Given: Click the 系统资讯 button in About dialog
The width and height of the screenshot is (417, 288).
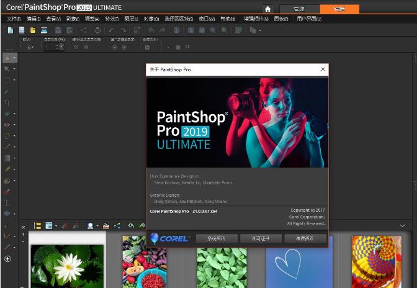Looking at the screenshot, I should 217,238.
